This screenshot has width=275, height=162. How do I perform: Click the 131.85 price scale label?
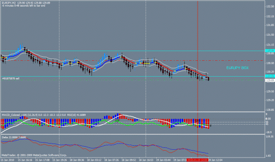270,25
